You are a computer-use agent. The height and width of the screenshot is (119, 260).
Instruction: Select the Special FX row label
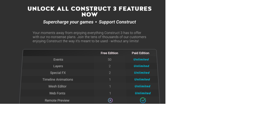(x=58, y=73)
